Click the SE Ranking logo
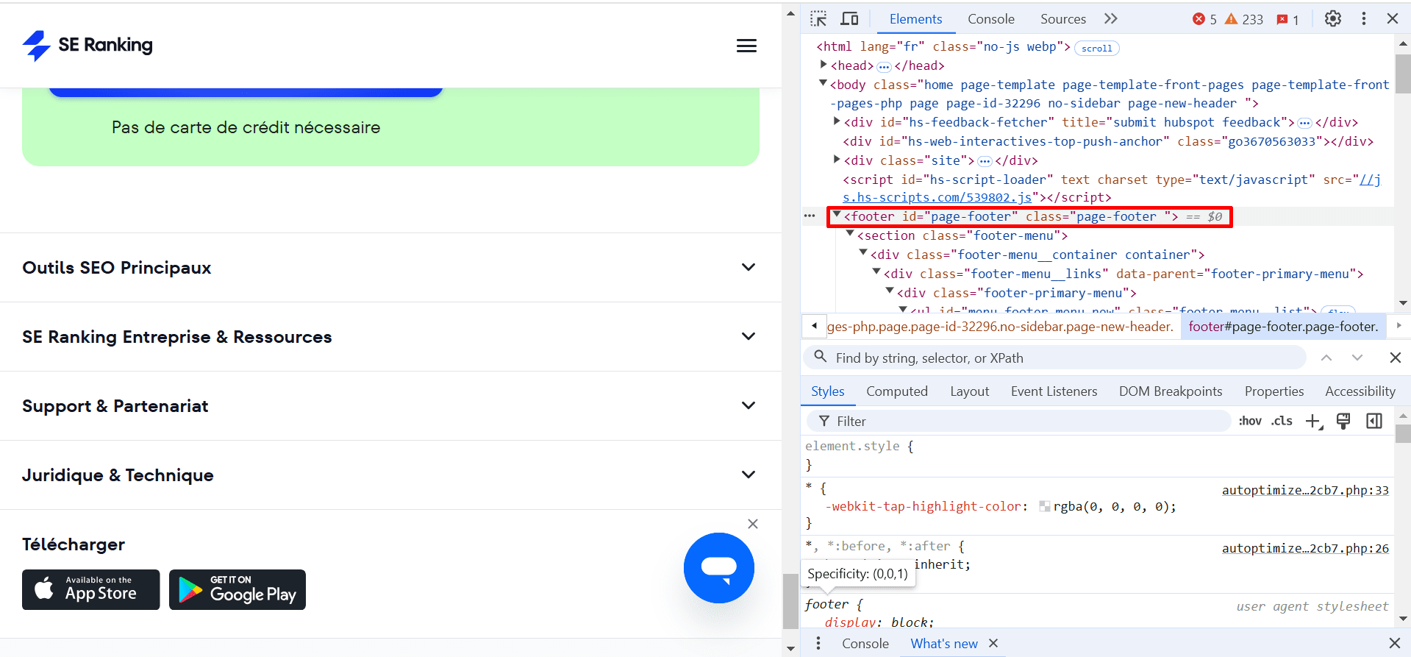The image size is (1411, 657). (87, 46)
